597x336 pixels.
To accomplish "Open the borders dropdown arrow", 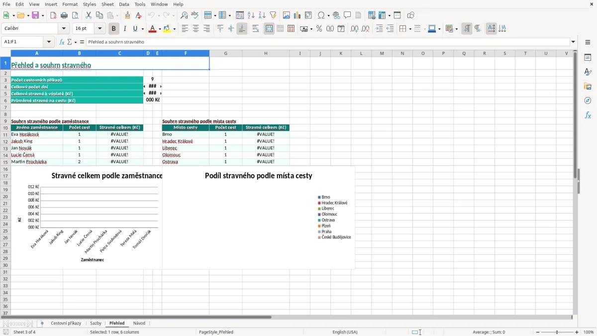I will tap(409, 29).
